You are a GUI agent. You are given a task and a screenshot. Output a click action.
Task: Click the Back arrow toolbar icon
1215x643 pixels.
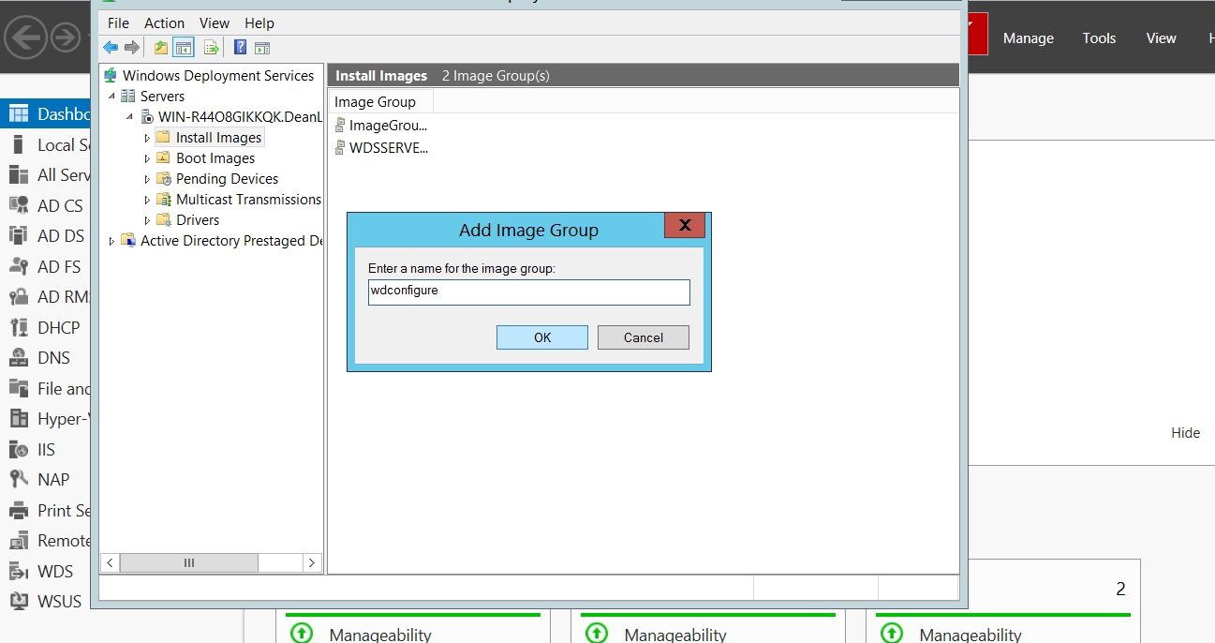(x=111, y=48)
